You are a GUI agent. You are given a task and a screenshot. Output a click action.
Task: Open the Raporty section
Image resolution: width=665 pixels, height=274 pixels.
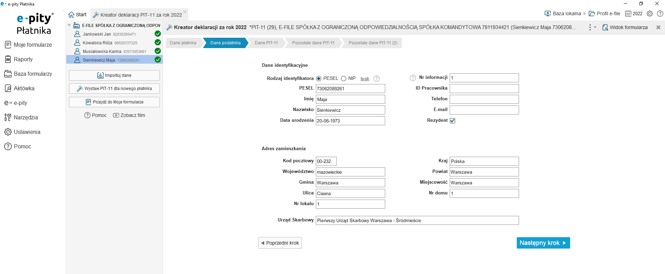click(19, 59)
